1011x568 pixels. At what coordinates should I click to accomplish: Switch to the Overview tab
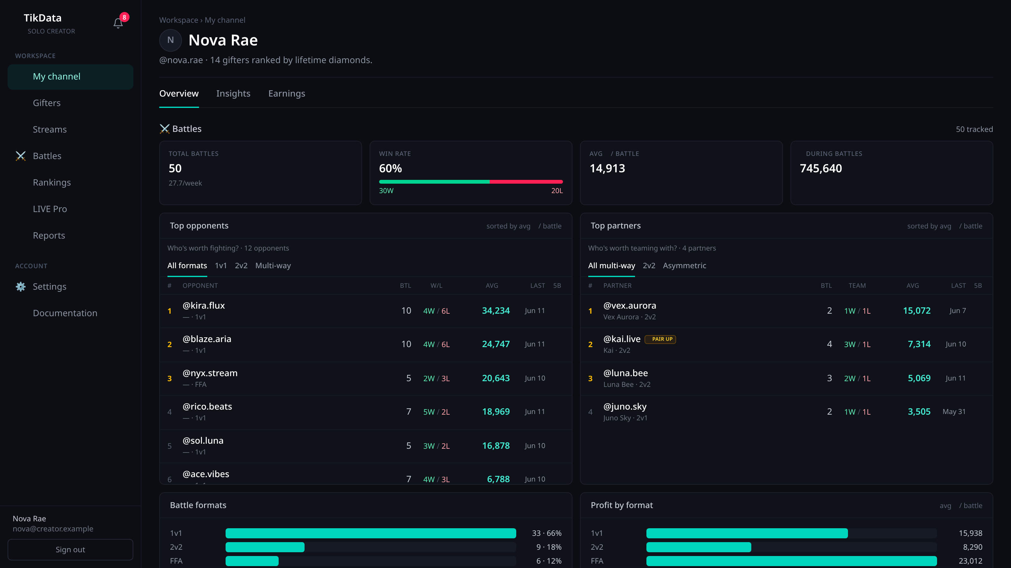pos(179,94)
